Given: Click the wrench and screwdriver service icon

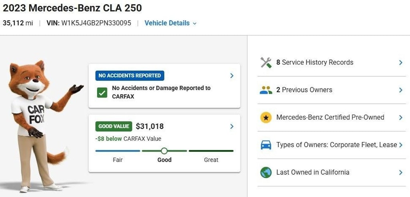Looking at the screenshot, I should tap(266, 62).
